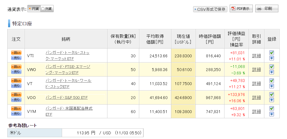This screenshot has height=139, width=287.
Task: Open 詳細 transaction details for VYM
Action: [256, 111]
